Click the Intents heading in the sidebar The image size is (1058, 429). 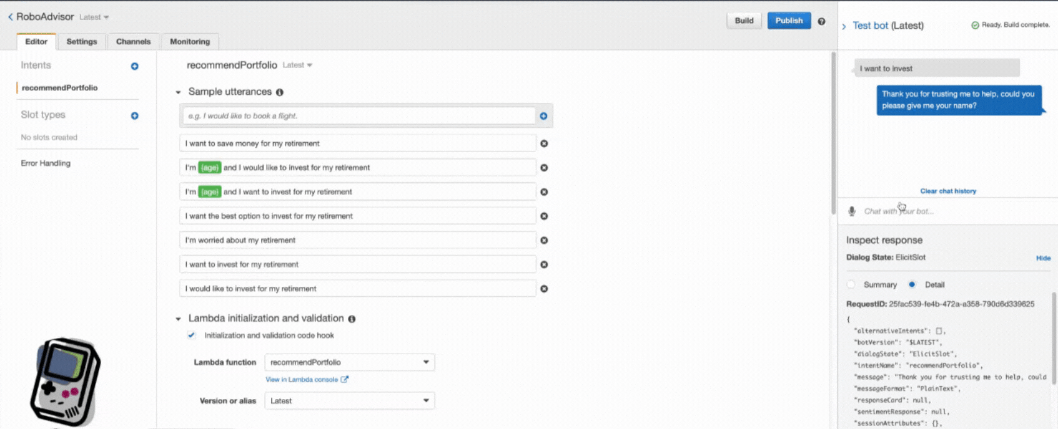(x=36, y=65)
